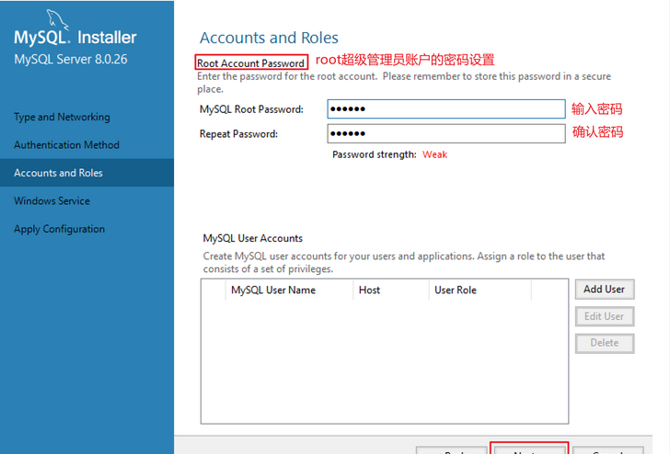Click the MySQL Server 8.0.26 version text
The image size is (670, 454).
point(71,59)
